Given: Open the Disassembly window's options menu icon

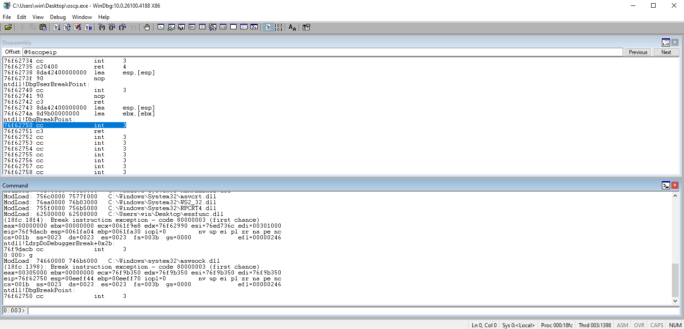Looking at the screenshot, I should (x=666, y=42).
